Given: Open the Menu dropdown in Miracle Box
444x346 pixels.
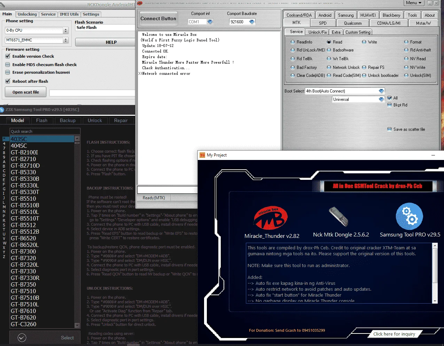Looking at the screenshot, I should click(x=413, y=3).
